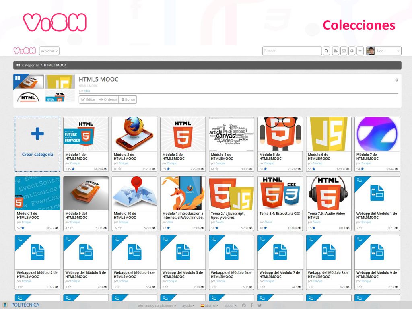Click HTML5 MOOC in the breadcrumb

(55, 65)
